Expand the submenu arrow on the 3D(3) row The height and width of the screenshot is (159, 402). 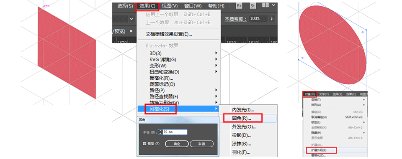pos(216,53)
